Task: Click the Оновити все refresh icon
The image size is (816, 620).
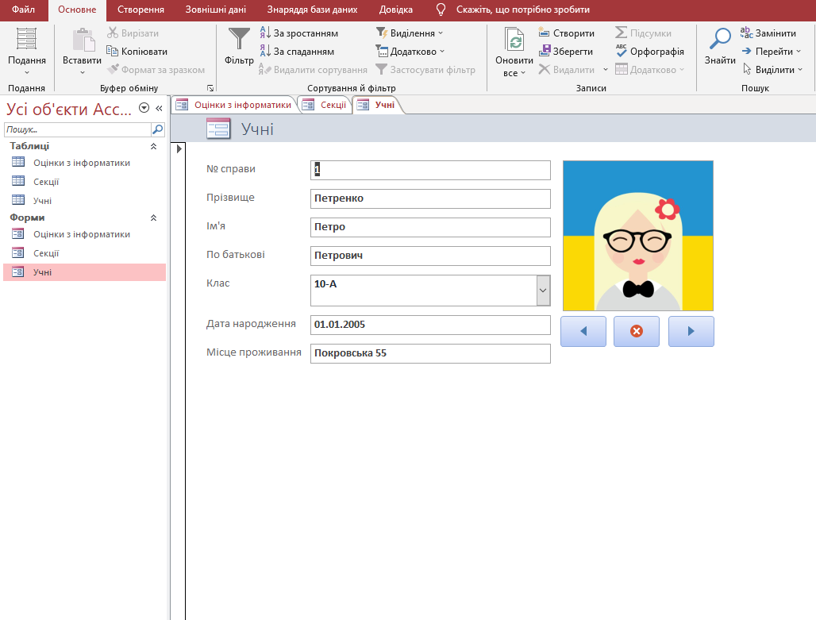Action: tap(514, 41)
